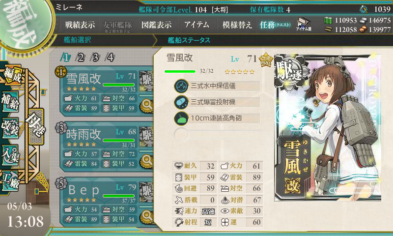Screen dimensions: 393x236
Task: Click the 母港 home port button
Action: [x=36, y=127]
